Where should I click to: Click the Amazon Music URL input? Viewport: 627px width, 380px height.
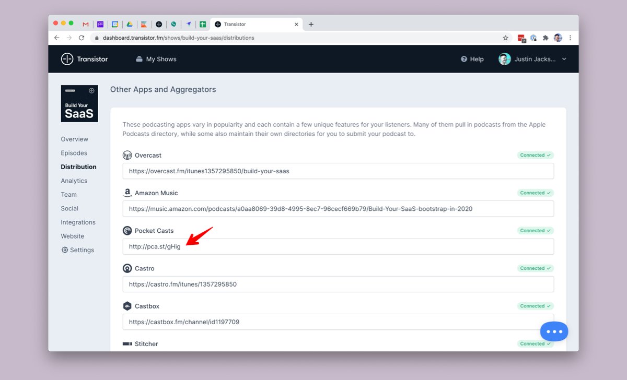(x=338, y=209)
